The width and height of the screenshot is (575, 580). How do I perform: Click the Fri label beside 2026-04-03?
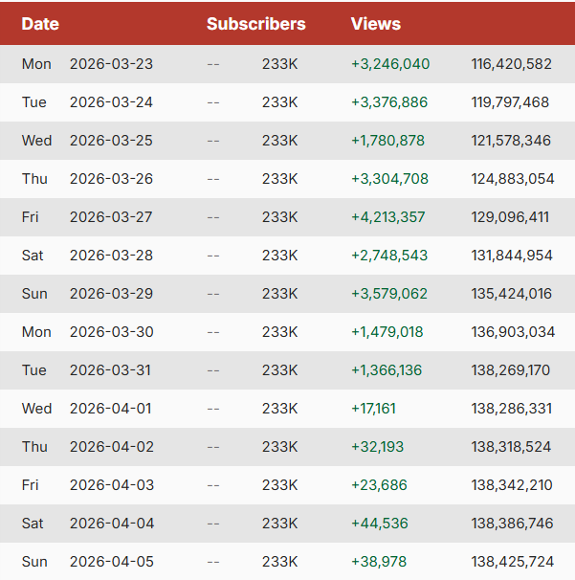[x=30, y=485]
